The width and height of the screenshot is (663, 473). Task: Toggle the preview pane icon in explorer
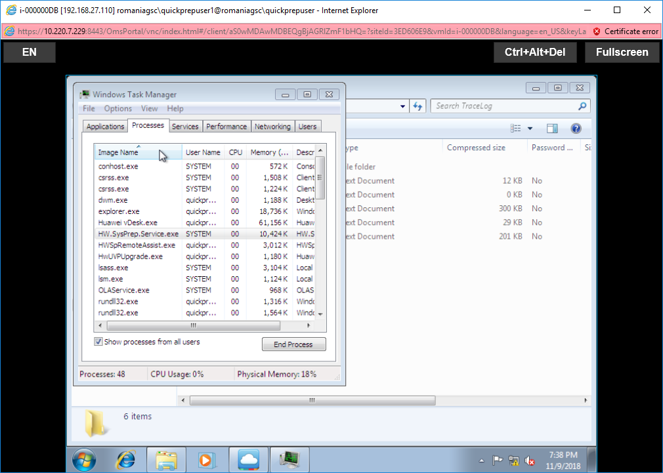click(552, 129)
